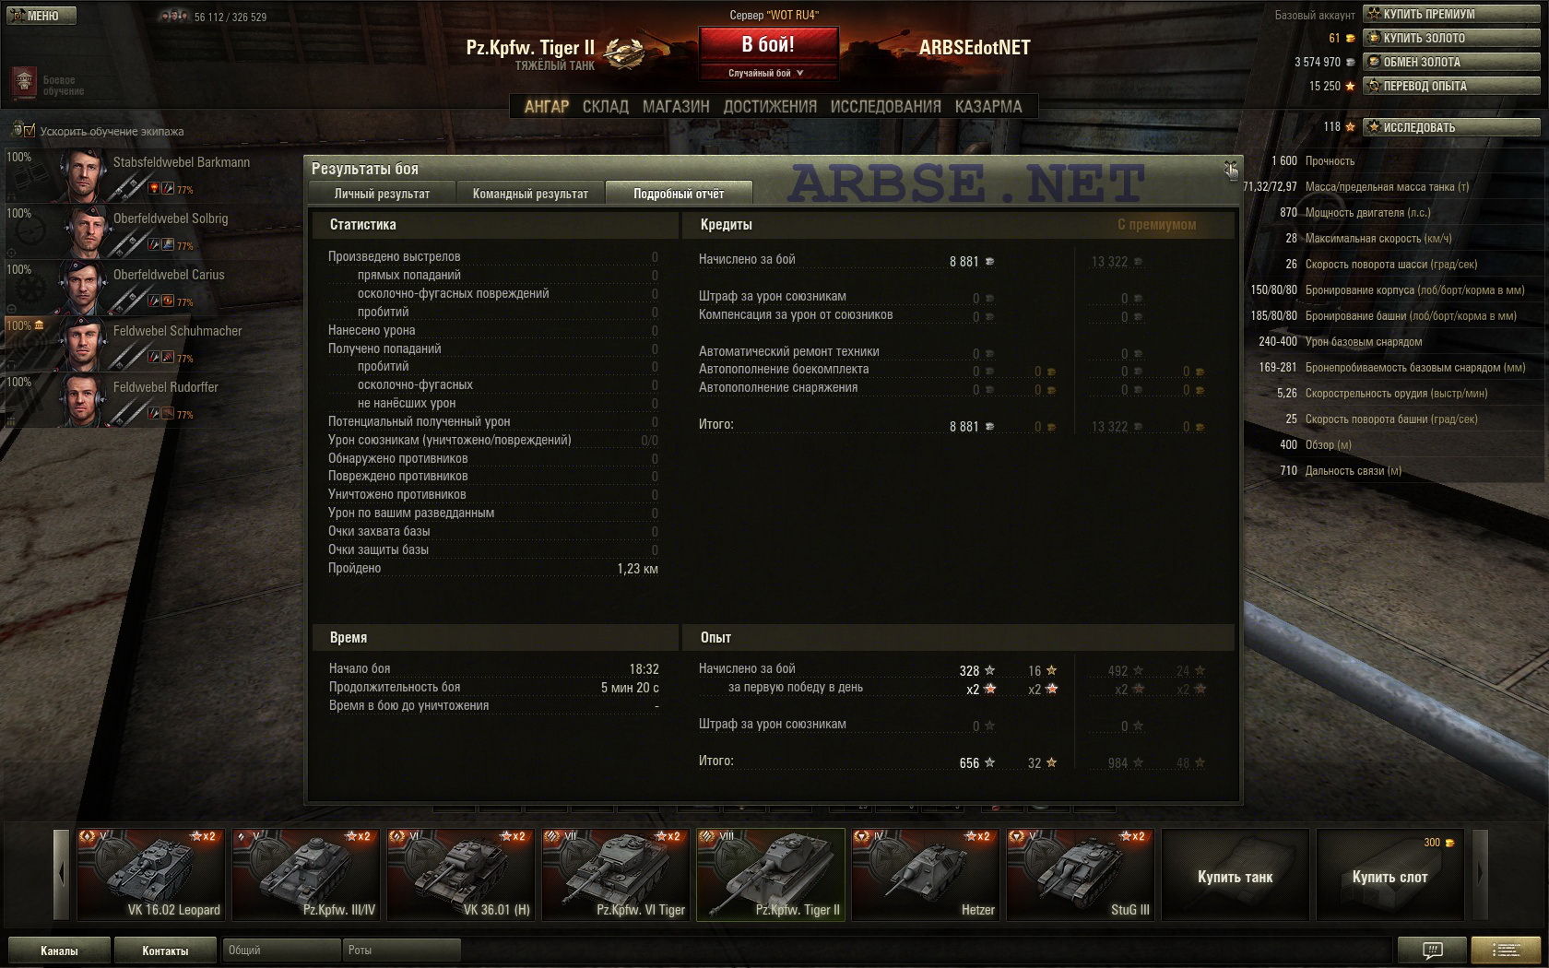Toggle Ускорить обучение экипажа checkbox
The height and width of the screenshot is (968, 1549).
coord(30,131)
